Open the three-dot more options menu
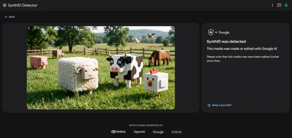This screenshot has width=292, height=138. pyautogui.click(x=272, y=5)
